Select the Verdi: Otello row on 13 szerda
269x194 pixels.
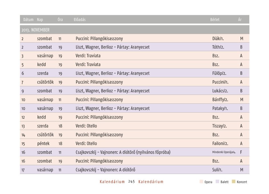tap(134, 126)
